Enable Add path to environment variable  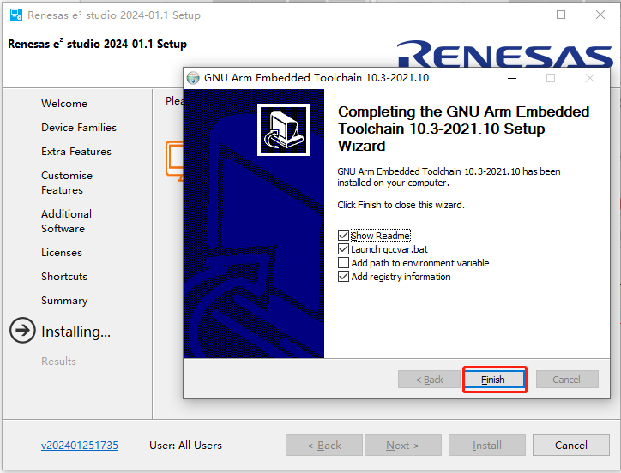coord(344,263)
